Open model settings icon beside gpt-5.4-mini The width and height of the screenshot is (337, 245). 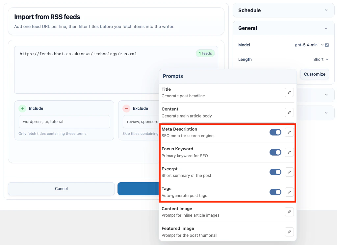click(327, 45)
